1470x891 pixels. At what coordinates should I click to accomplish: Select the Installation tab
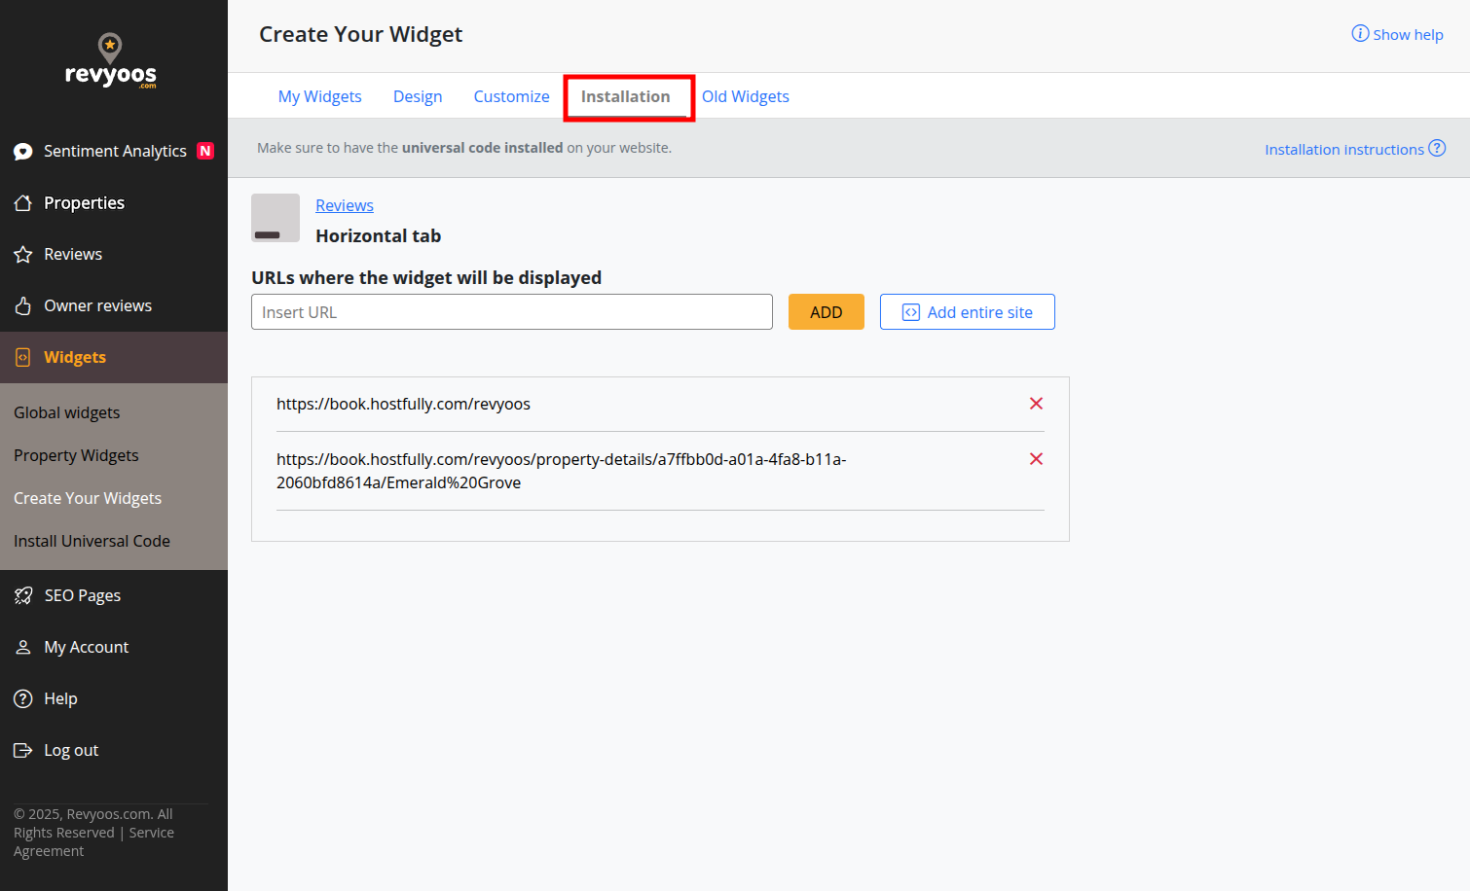coord(626,96)
